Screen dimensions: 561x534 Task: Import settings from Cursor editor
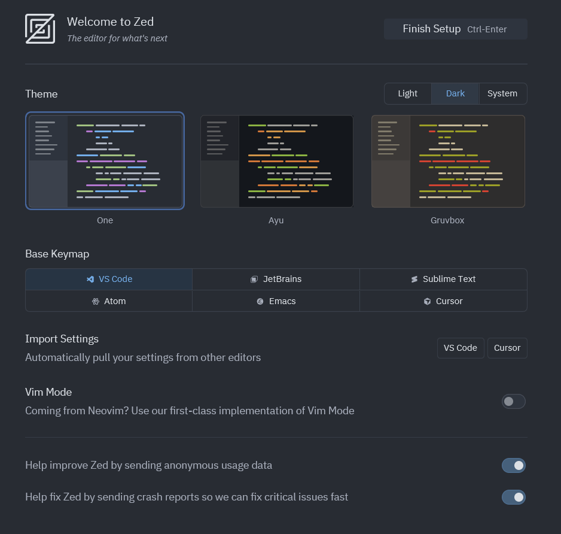pyautogui.click(x=507, y=348)
